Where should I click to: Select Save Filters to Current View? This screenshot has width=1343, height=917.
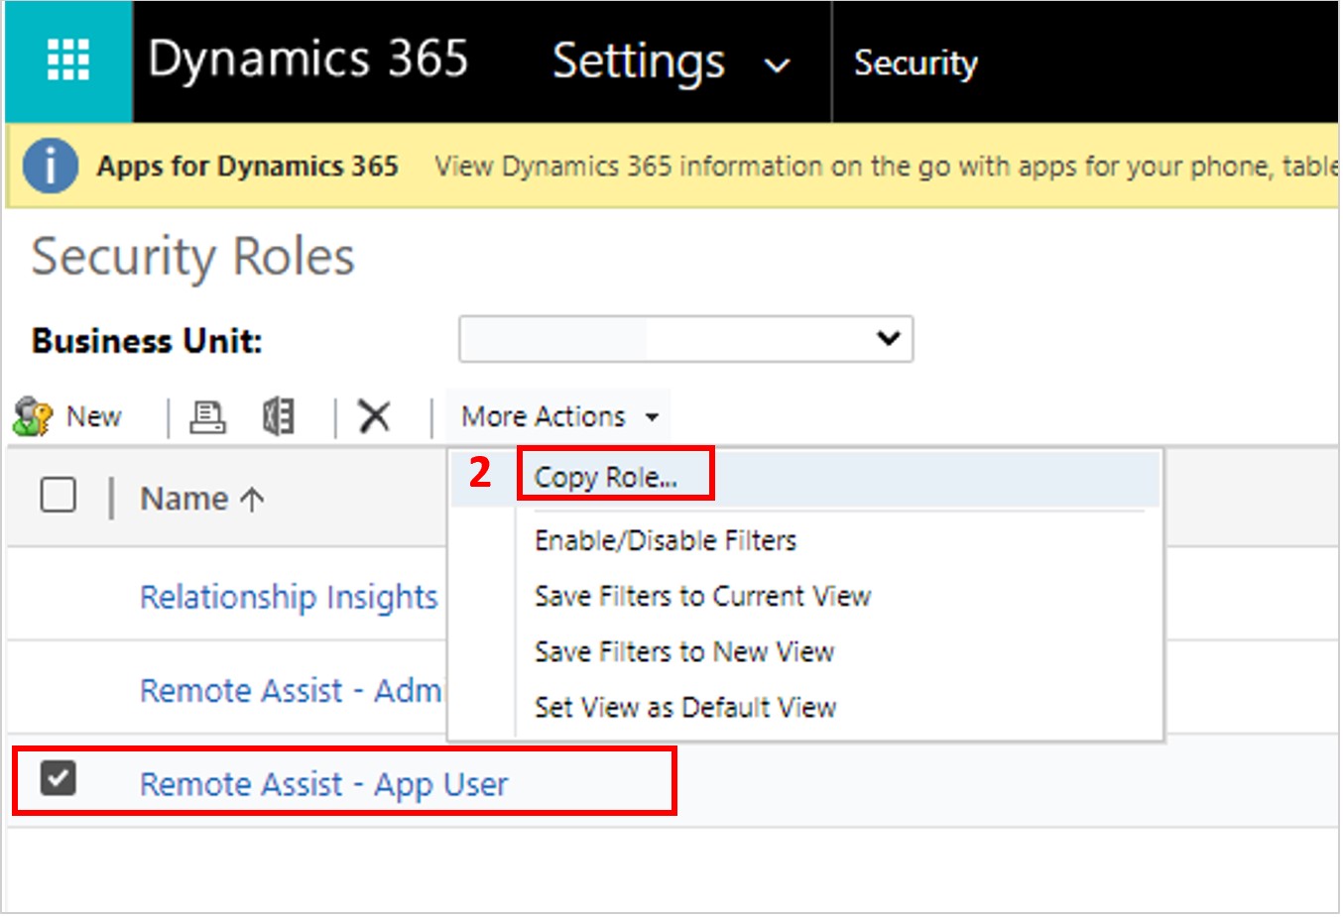702,596
